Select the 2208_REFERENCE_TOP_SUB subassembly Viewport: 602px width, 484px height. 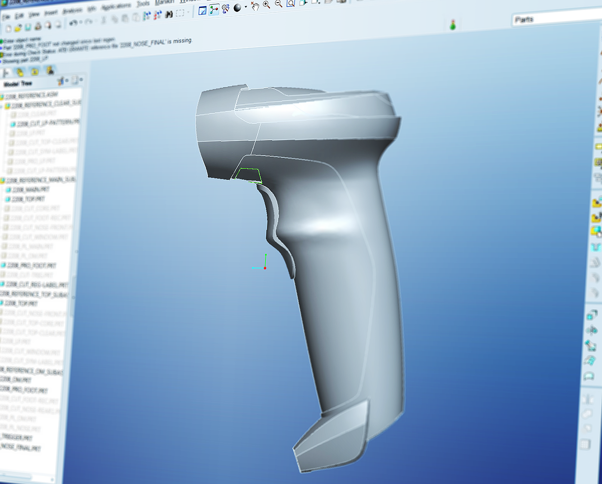34,294
